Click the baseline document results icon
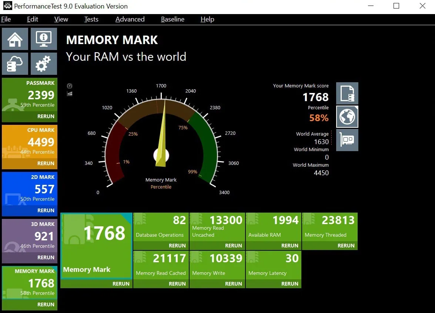The image size is (435, 313). point(347,93)
